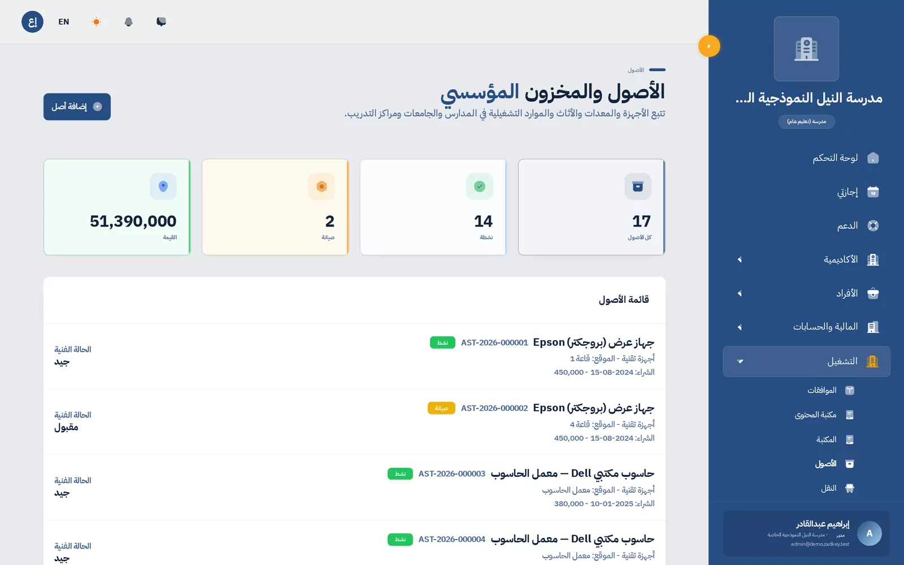The width and height of the screenshot is (904, 565).
Task: Open إجازتي via its calendar icon
Action: 873,192
